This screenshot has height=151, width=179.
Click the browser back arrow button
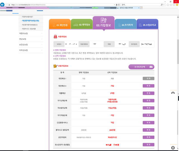point(3,5)
